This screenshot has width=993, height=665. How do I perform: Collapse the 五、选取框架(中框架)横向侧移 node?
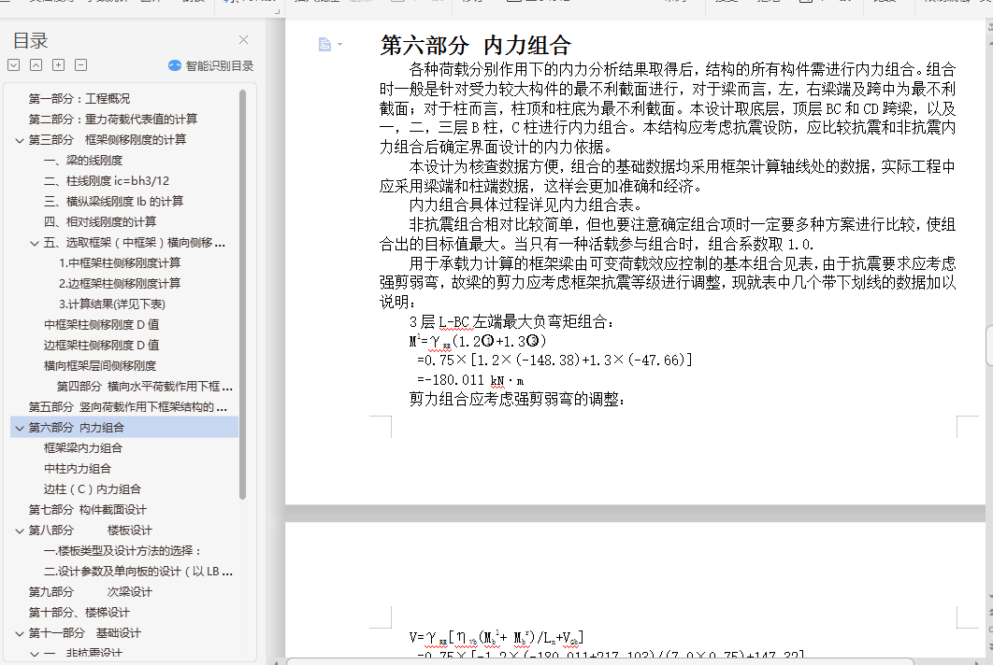tap(35, 243)
